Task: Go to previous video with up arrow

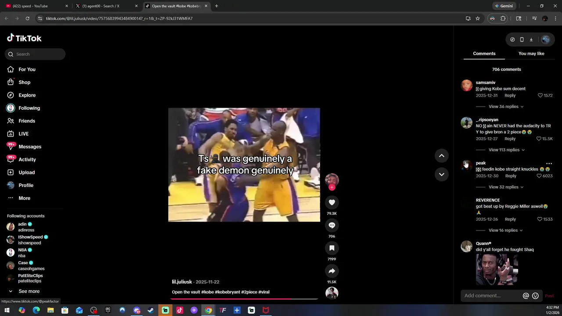Action: click(442, 155)
